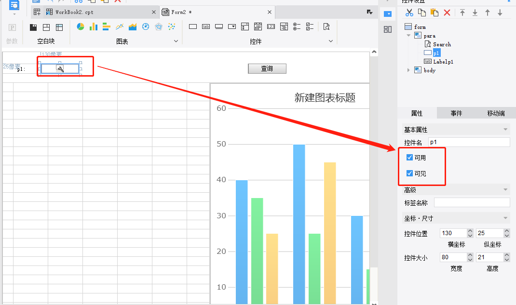Viewport: 516px width, 305px height.
Task: Insert a pie chart from chart toolbar
Action: (x=81, y=27)
